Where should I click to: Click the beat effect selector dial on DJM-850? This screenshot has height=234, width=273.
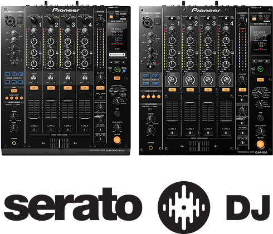click(x=260, y=92)
